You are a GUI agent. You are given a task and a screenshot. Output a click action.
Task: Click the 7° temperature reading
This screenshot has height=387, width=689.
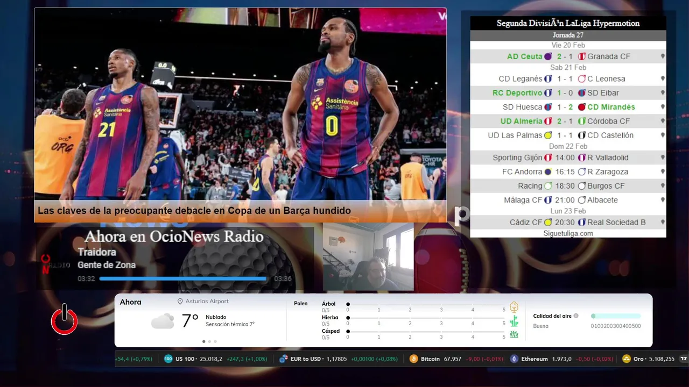(190, 321)
